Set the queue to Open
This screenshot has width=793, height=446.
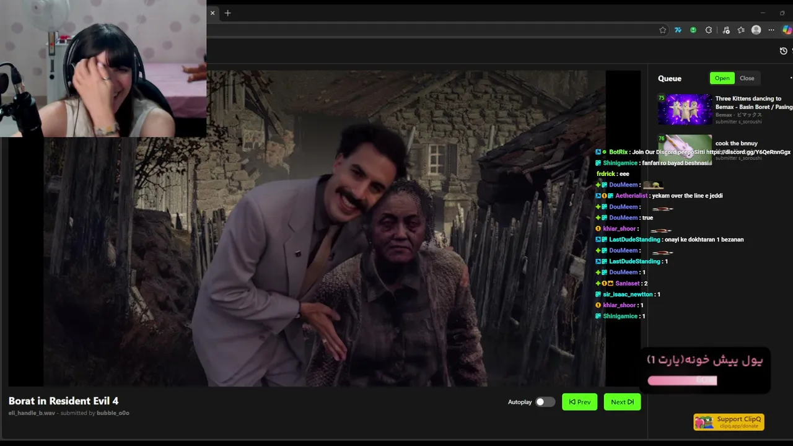coord(722,78)
